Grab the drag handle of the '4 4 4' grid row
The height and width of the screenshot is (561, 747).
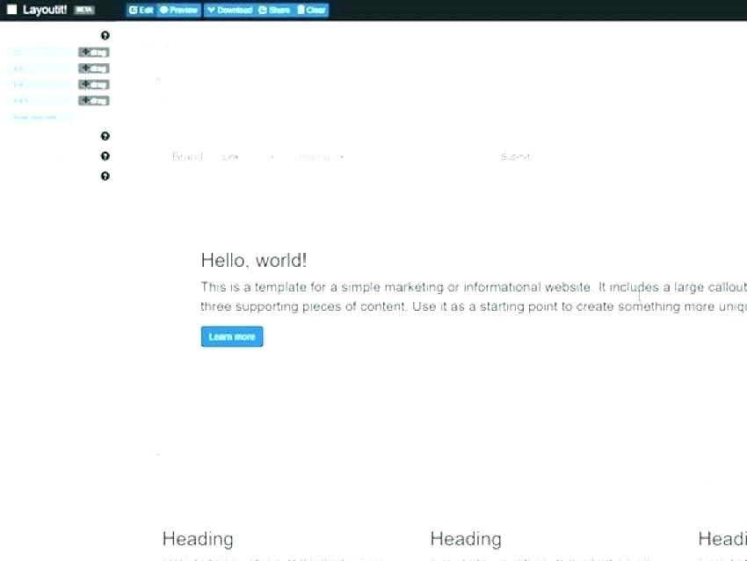coord(94,101)
